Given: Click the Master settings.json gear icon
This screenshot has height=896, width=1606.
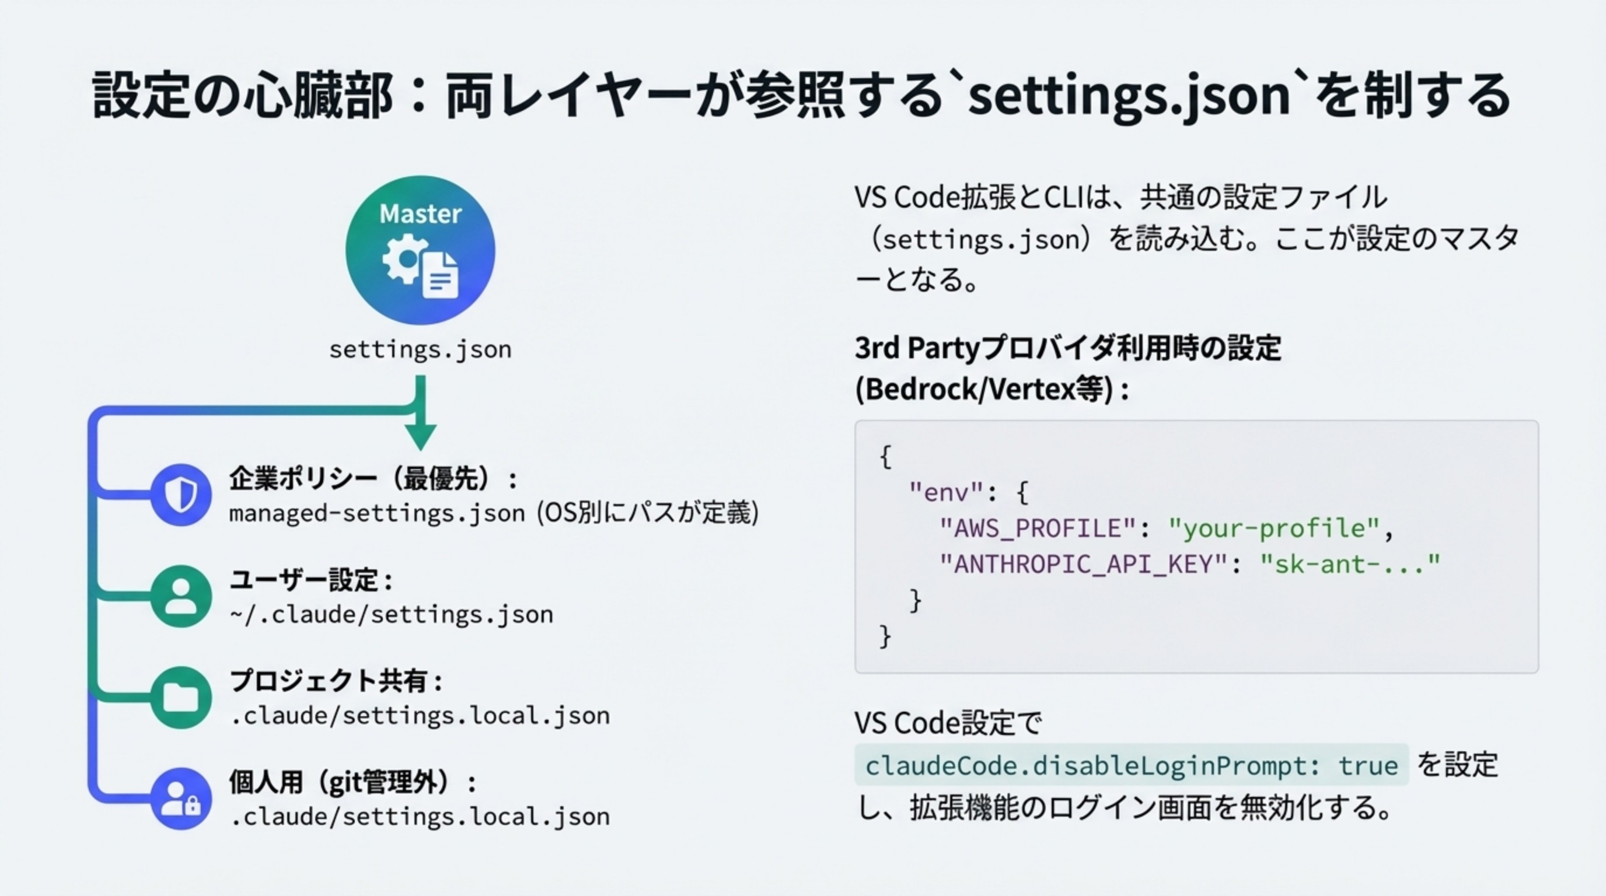Looking at the screenshot, I should coord(419,249).
